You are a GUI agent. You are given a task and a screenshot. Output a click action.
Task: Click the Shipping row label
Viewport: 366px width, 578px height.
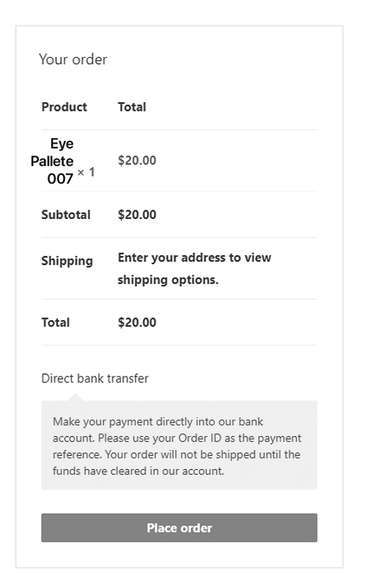click(x=67, y=261)
